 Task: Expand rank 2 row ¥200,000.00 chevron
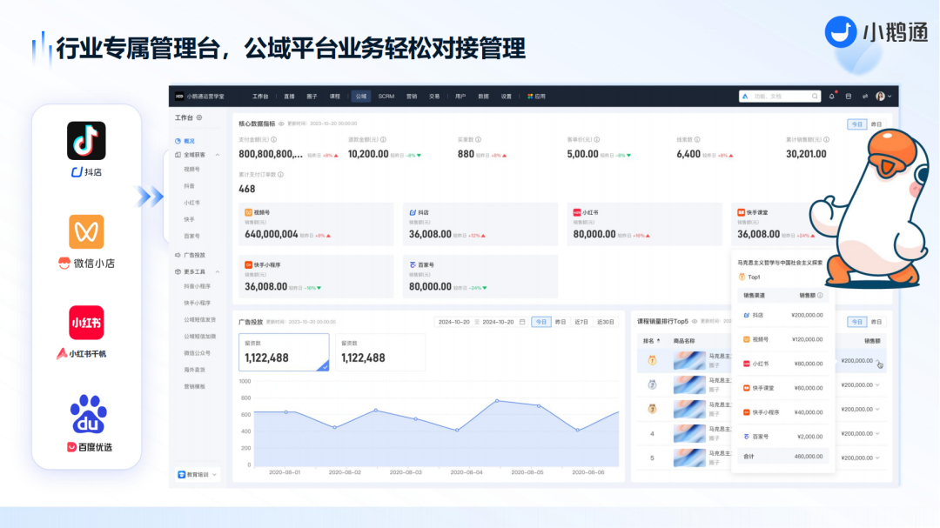pos(877,384)
